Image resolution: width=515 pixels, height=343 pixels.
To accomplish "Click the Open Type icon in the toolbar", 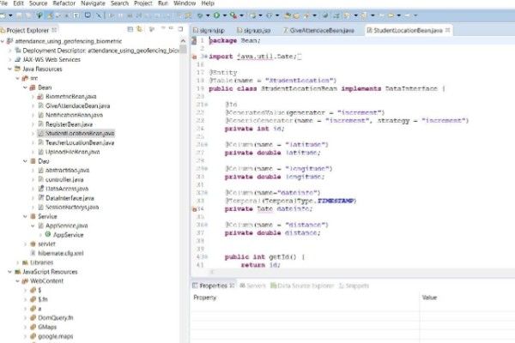I will coord(287,15).
